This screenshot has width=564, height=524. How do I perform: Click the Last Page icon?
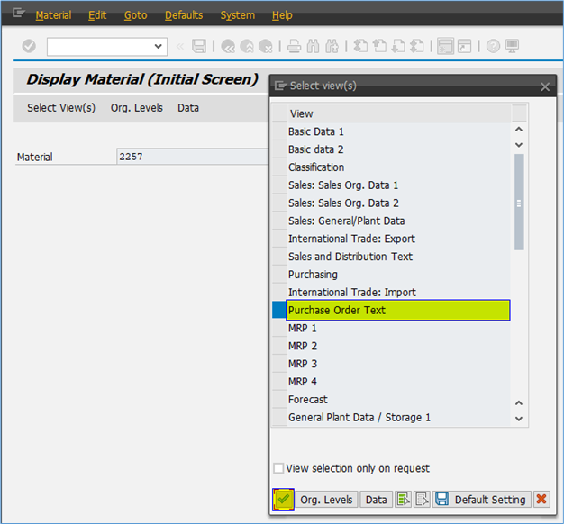[417, 46]
